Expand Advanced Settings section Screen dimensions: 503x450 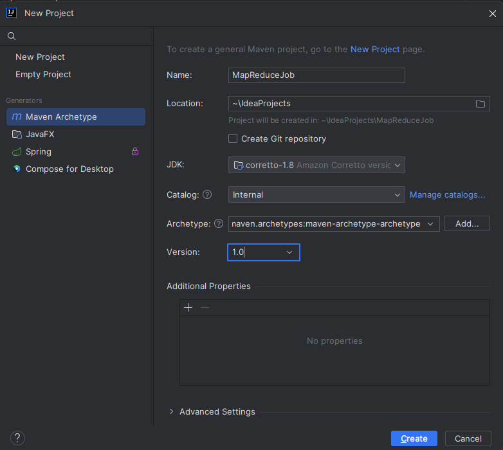[172, 411]
